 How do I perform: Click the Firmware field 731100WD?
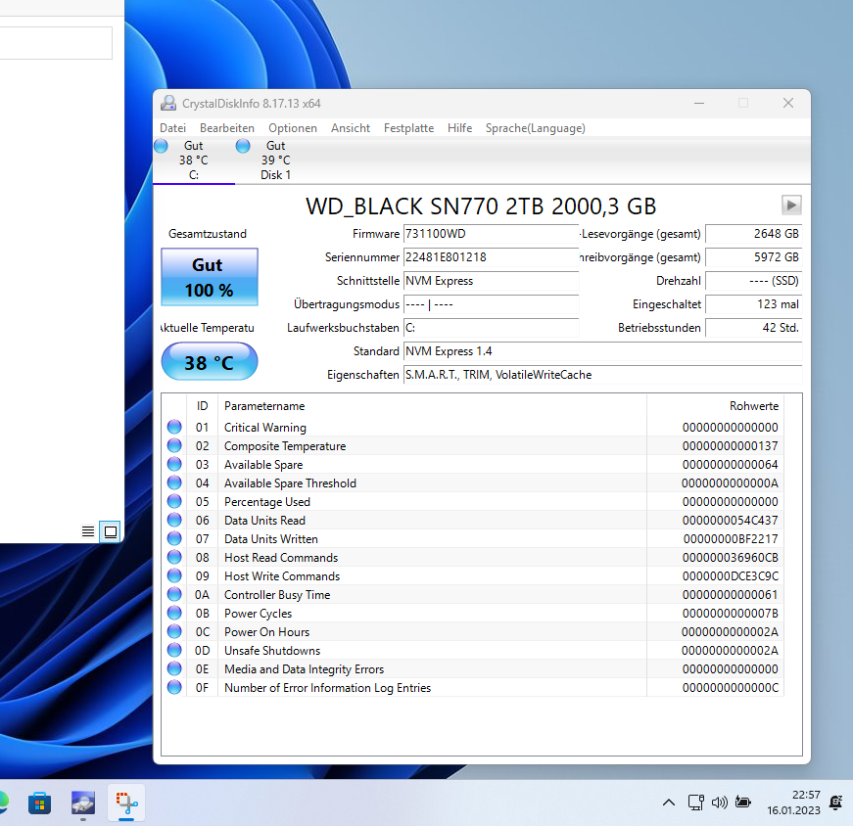click(491, 234)
